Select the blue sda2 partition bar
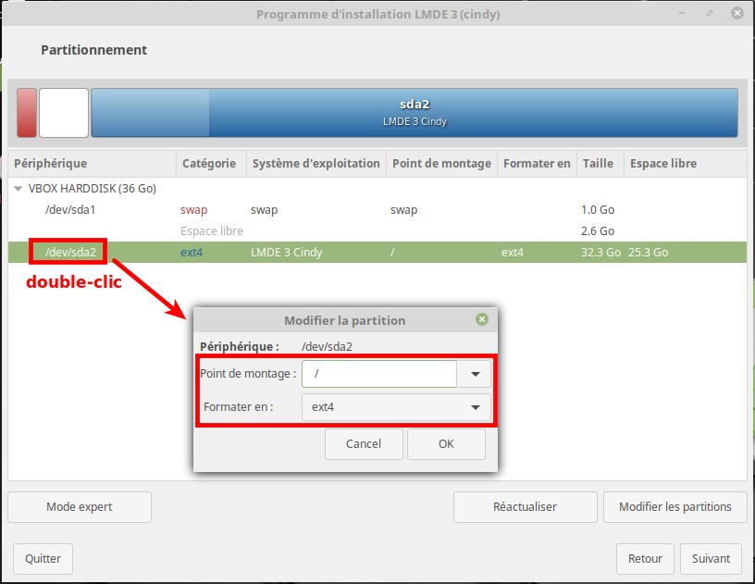 (414, 113)
